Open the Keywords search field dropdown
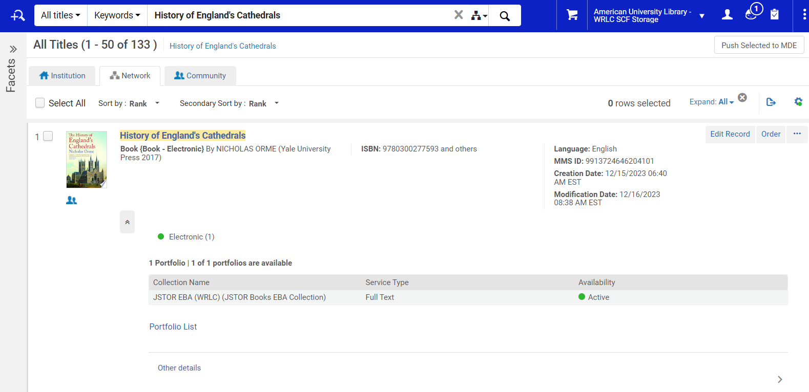Image resolution: width=809 pixels, height=392 pixels. pyautogui.click(x=117, y=15)
